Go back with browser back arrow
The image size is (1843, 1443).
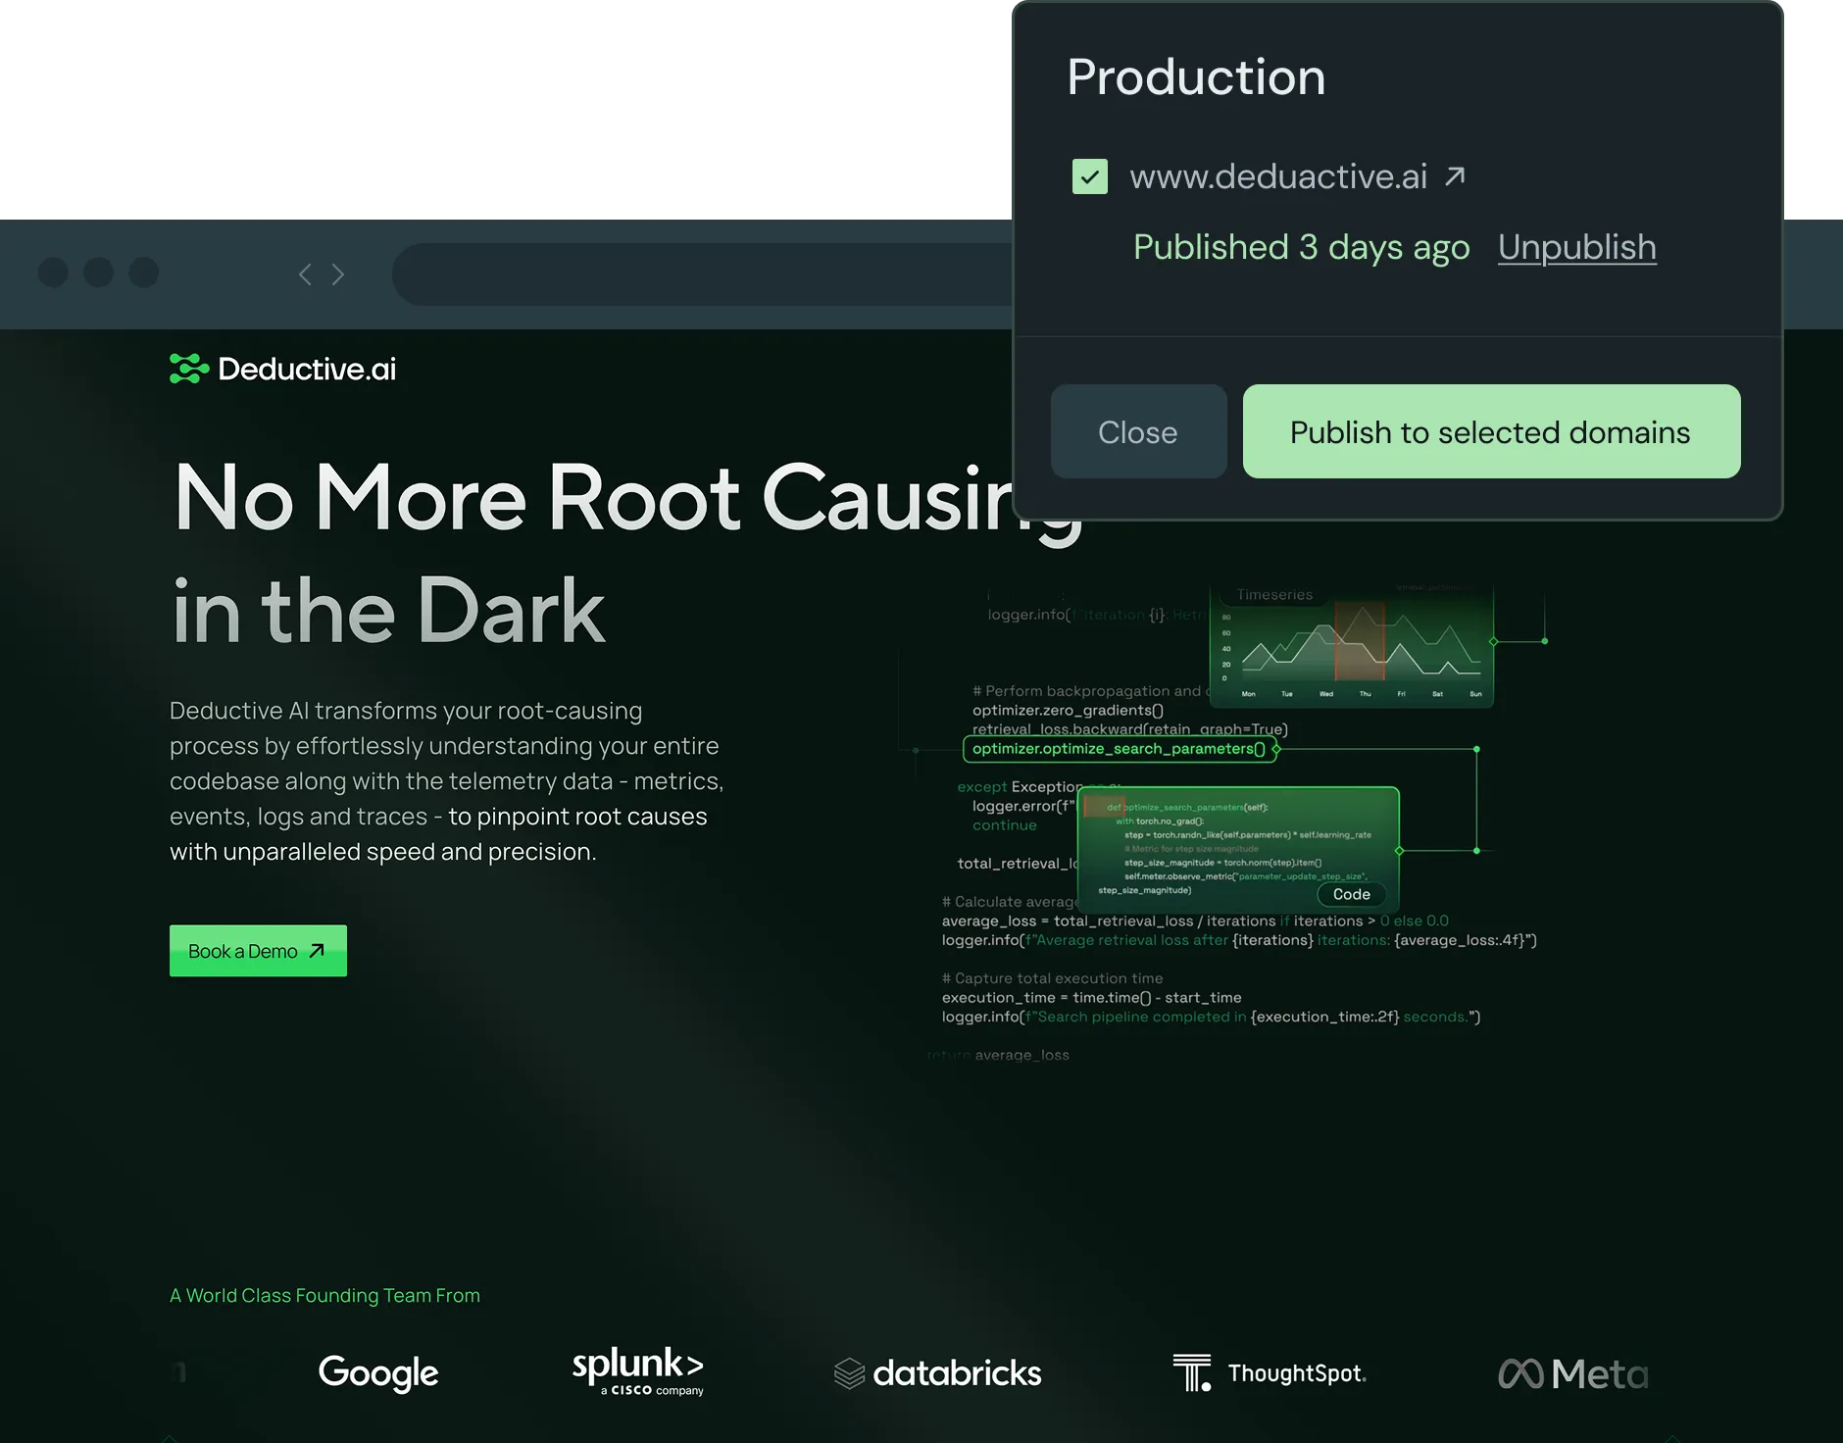(x=305, y=274)
